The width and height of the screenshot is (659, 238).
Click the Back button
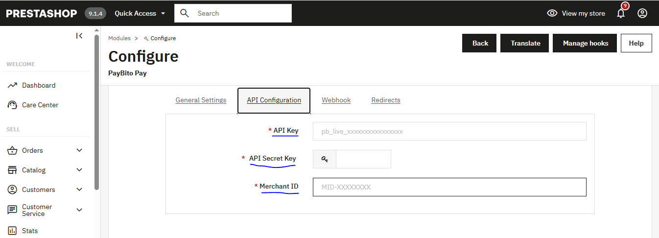pos(480,43)
